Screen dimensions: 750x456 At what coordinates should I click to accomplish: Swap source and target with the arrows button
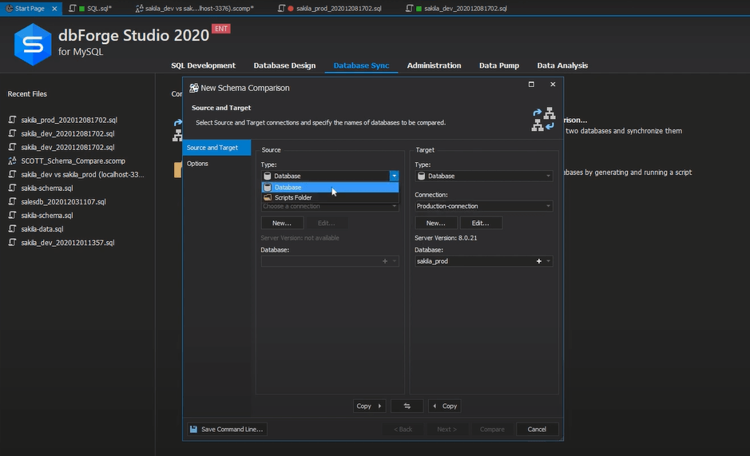click(x=407, y=406)
